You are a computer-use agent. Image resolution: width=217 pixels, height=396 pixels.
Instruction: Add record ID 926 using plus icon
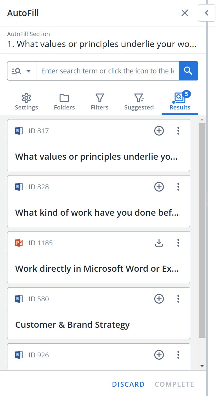(x=159, y=355)
